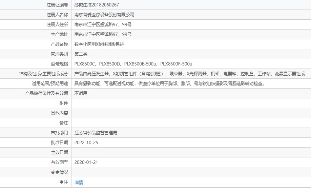Click the empty 备注 value cell
This screenshot has height=190, width=311.
(191, 123)
